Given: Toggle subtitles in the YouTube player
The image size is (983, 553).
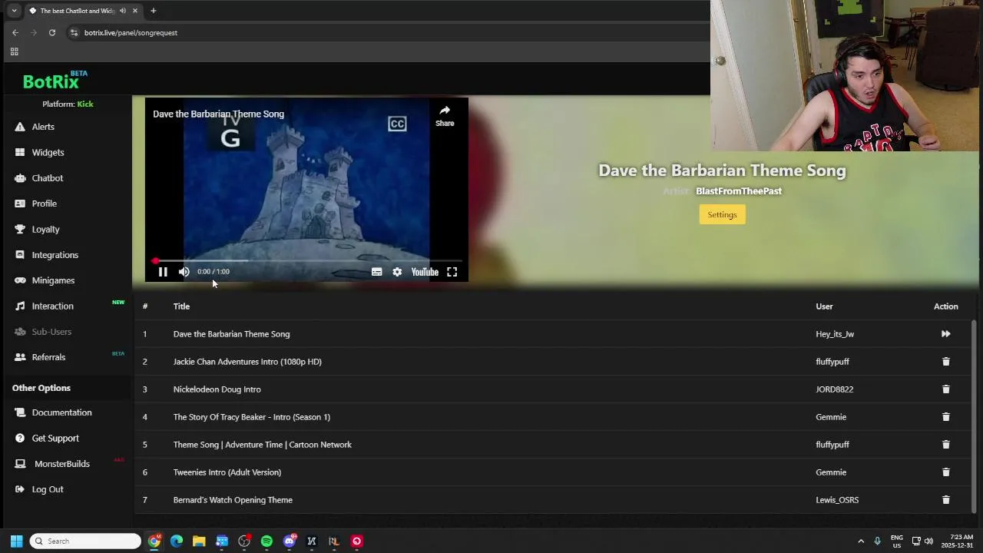Looking at the screenshot, I should pyautogui.click(x=376, y=272).
